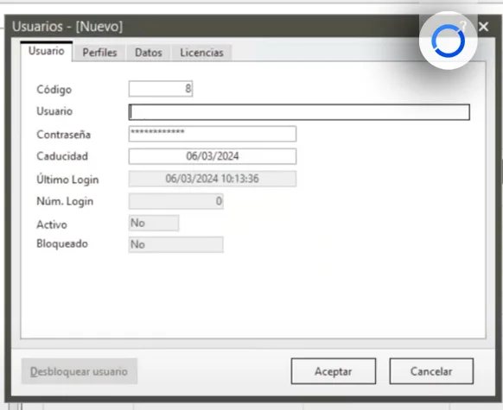
Task: Switch to the Usuario tab
Action: (x=47, y=51)
